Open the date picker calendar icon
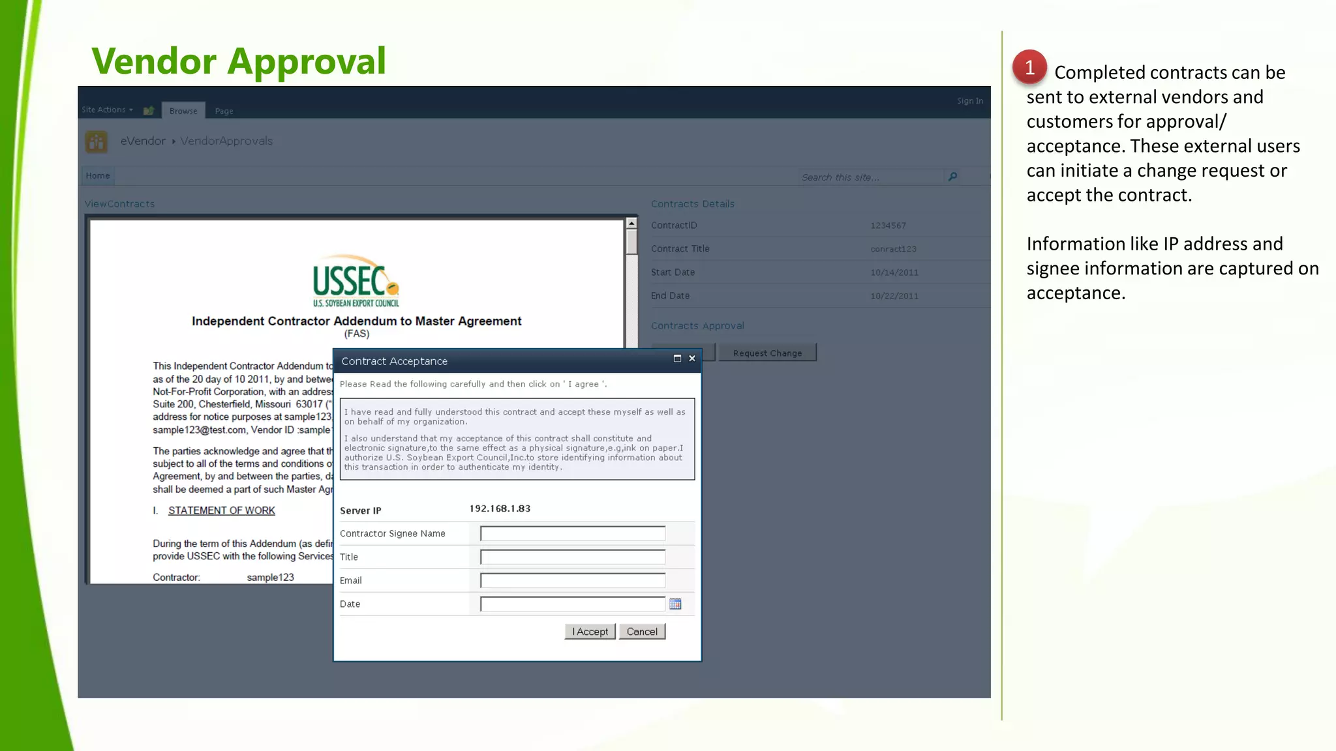1336x751 pixels. [675, 604]
